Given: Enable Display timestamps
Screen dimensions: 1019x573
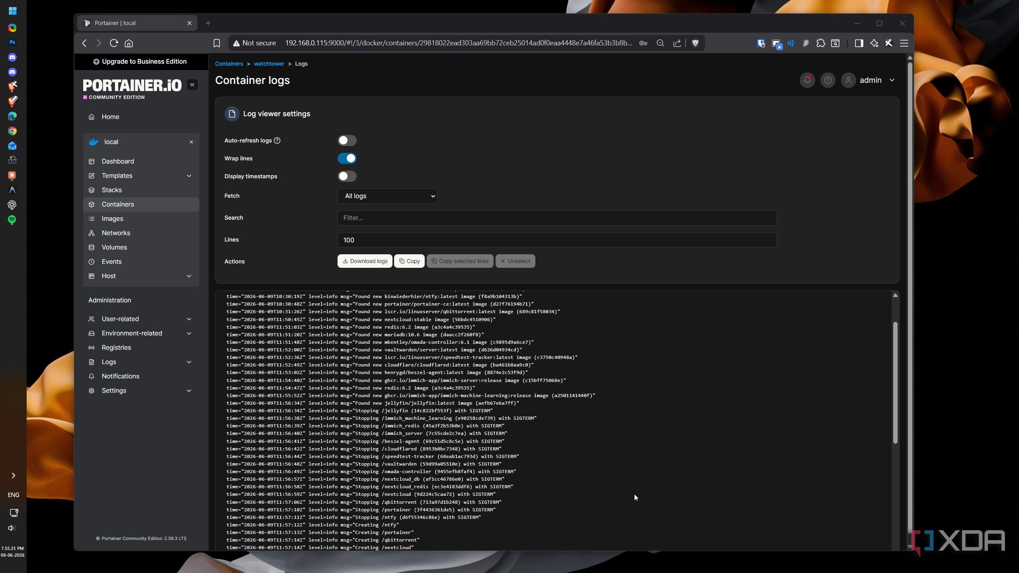Looking at the screenshot, I should coord(347,176).
